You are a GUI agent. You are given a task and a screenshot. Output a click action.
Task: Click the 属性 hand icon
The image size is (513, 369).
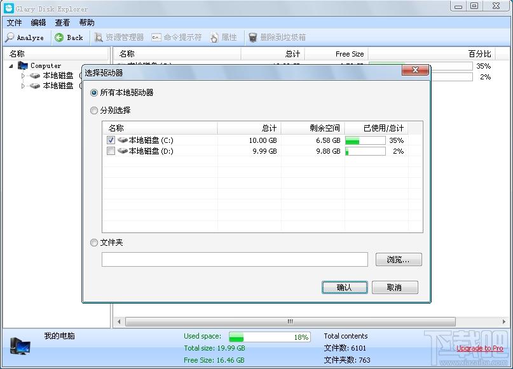click(214, 37)
